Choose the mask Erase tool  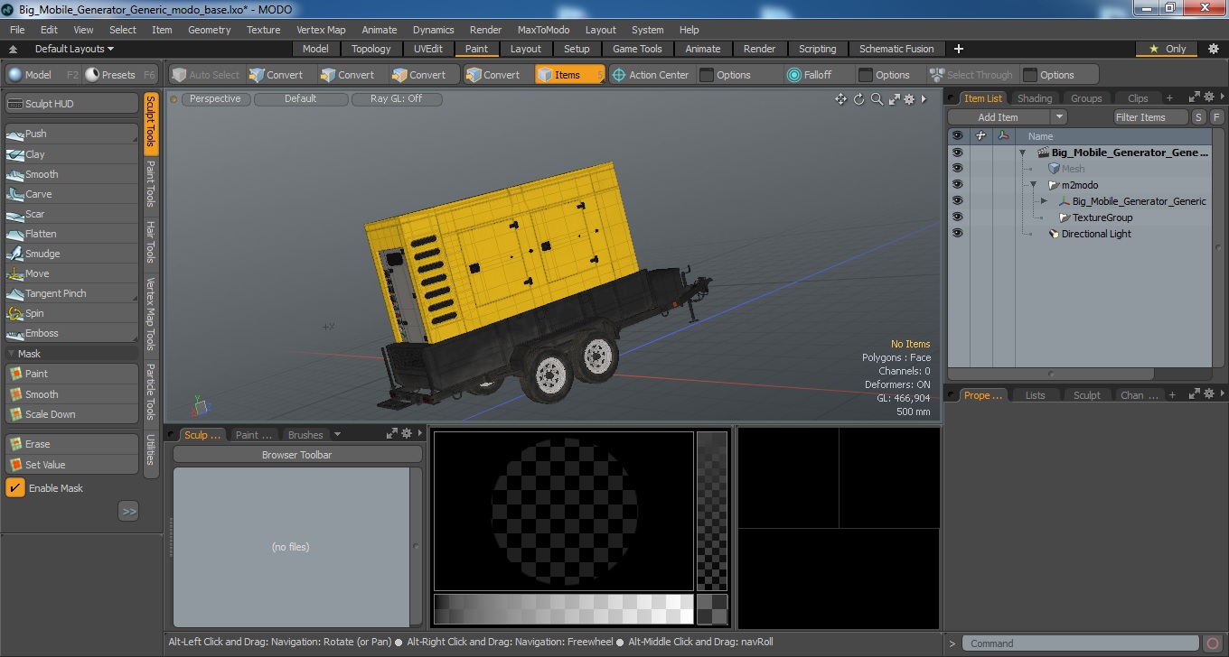(72, 444)
